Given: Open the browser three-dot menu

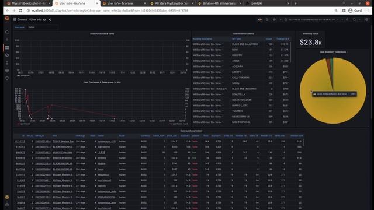Looking at the screenshot, I should (x=368, y=10).
